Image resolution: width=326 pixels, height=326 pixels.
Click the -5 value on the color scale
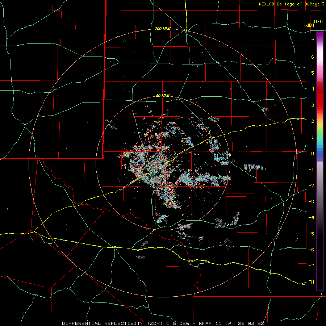[x=311, y=234]
